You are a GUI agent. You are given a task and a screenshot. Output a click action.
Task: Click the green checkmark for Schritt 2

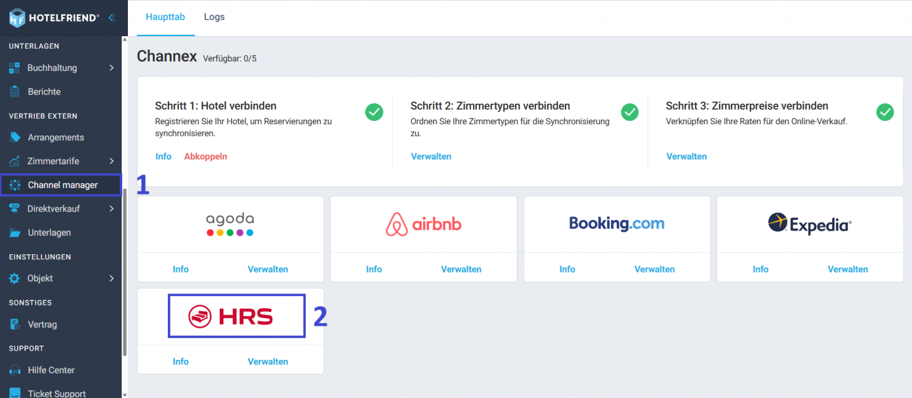coord(630,112)
